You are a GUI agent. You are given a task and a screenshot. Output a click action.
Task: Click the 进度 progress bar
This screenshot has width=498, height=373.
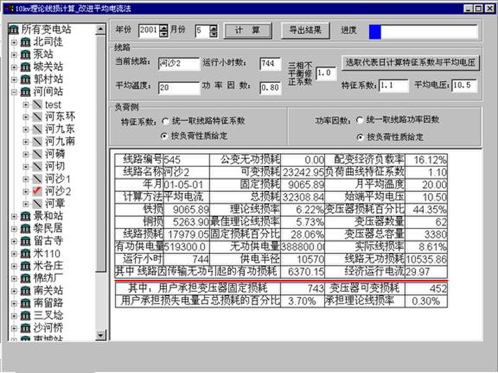423,32
